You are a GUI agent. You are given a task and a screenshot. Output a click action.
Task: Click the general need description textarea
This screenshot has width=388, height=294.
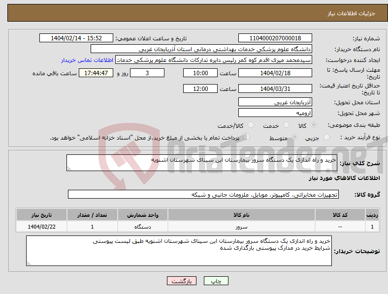point(202,163)
